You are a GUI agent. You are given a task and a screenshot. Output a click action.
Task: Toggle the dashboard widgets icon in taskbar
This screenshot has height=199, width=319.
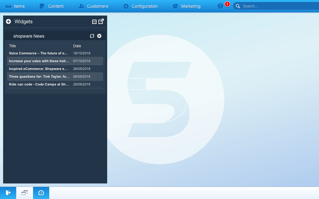click(41, 193)
